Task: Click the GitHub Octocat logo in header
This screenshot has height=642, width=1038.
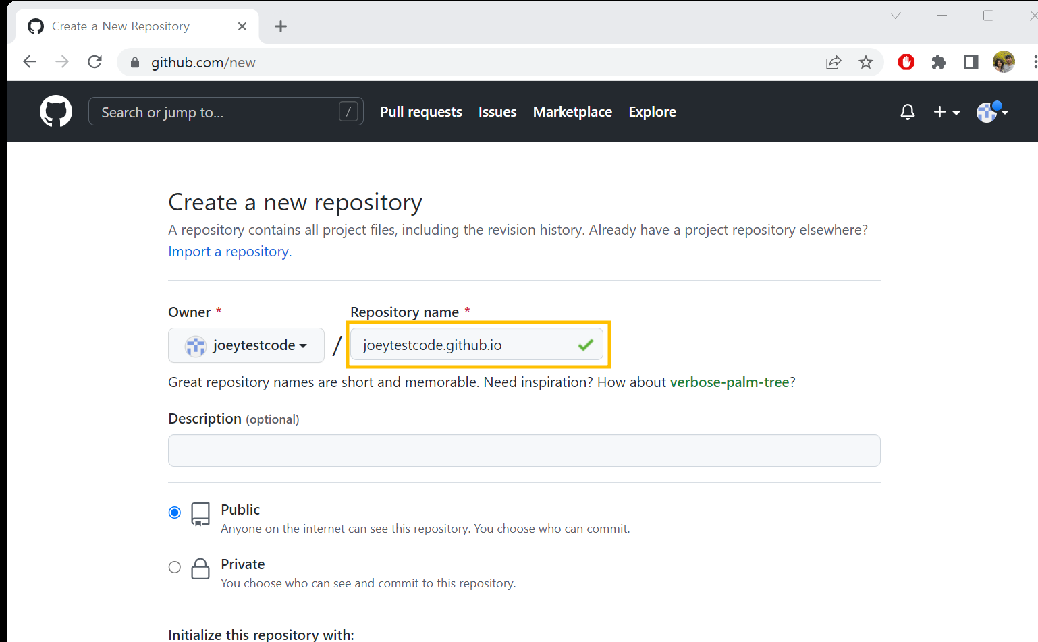Action: (55, 111)
